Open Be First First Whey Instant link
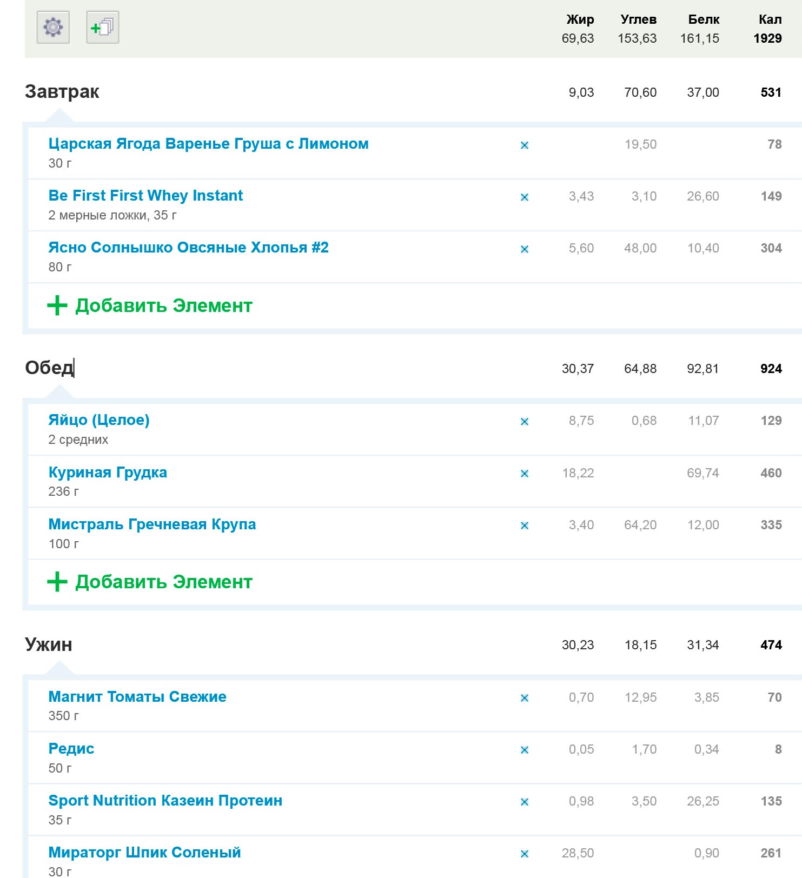This screenshot has height=878, width=802. 145,195
